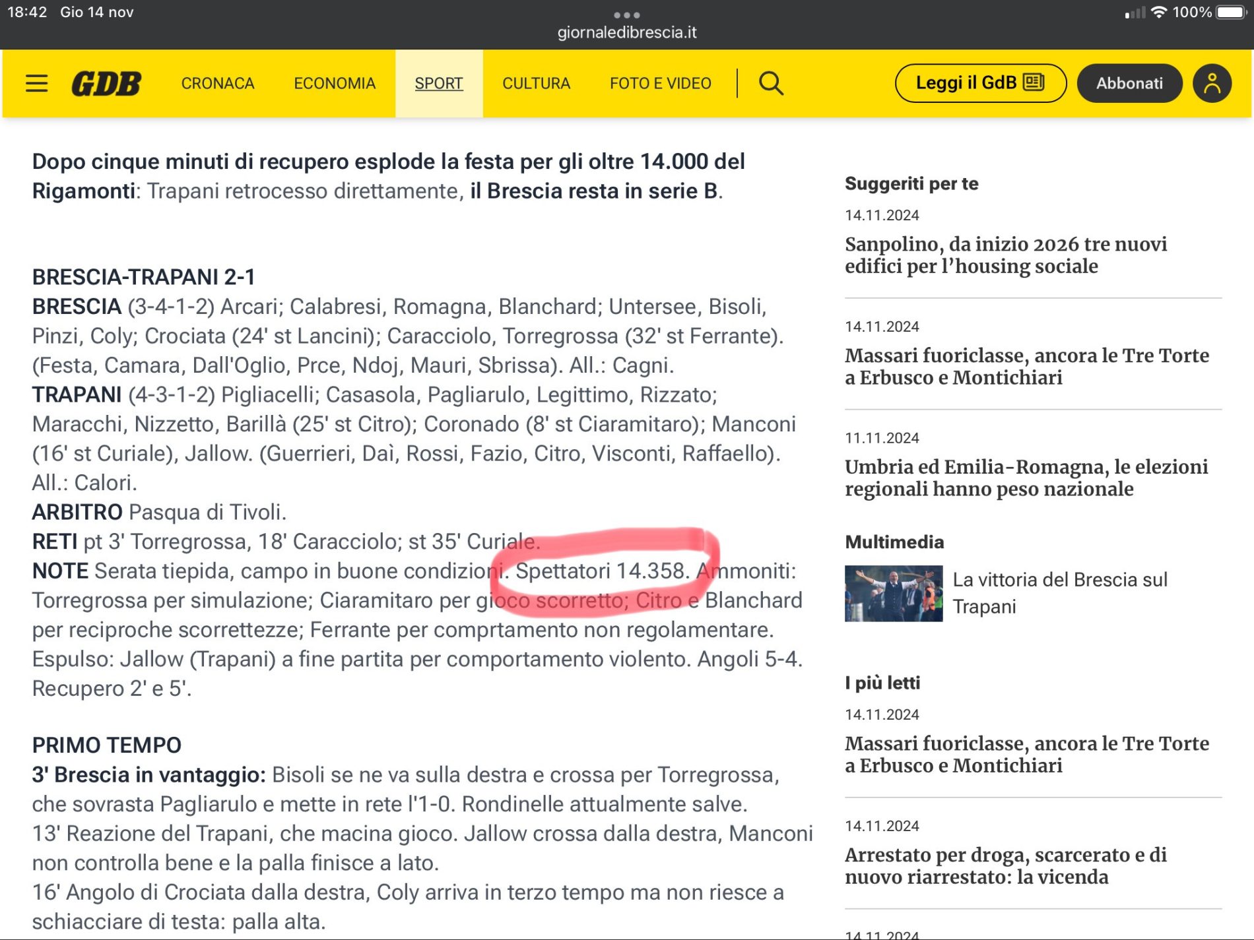This screenshot has height=940, width=1254.
Task: Tap the giornaledibrescia.it address bar
Action: point(626,32)
